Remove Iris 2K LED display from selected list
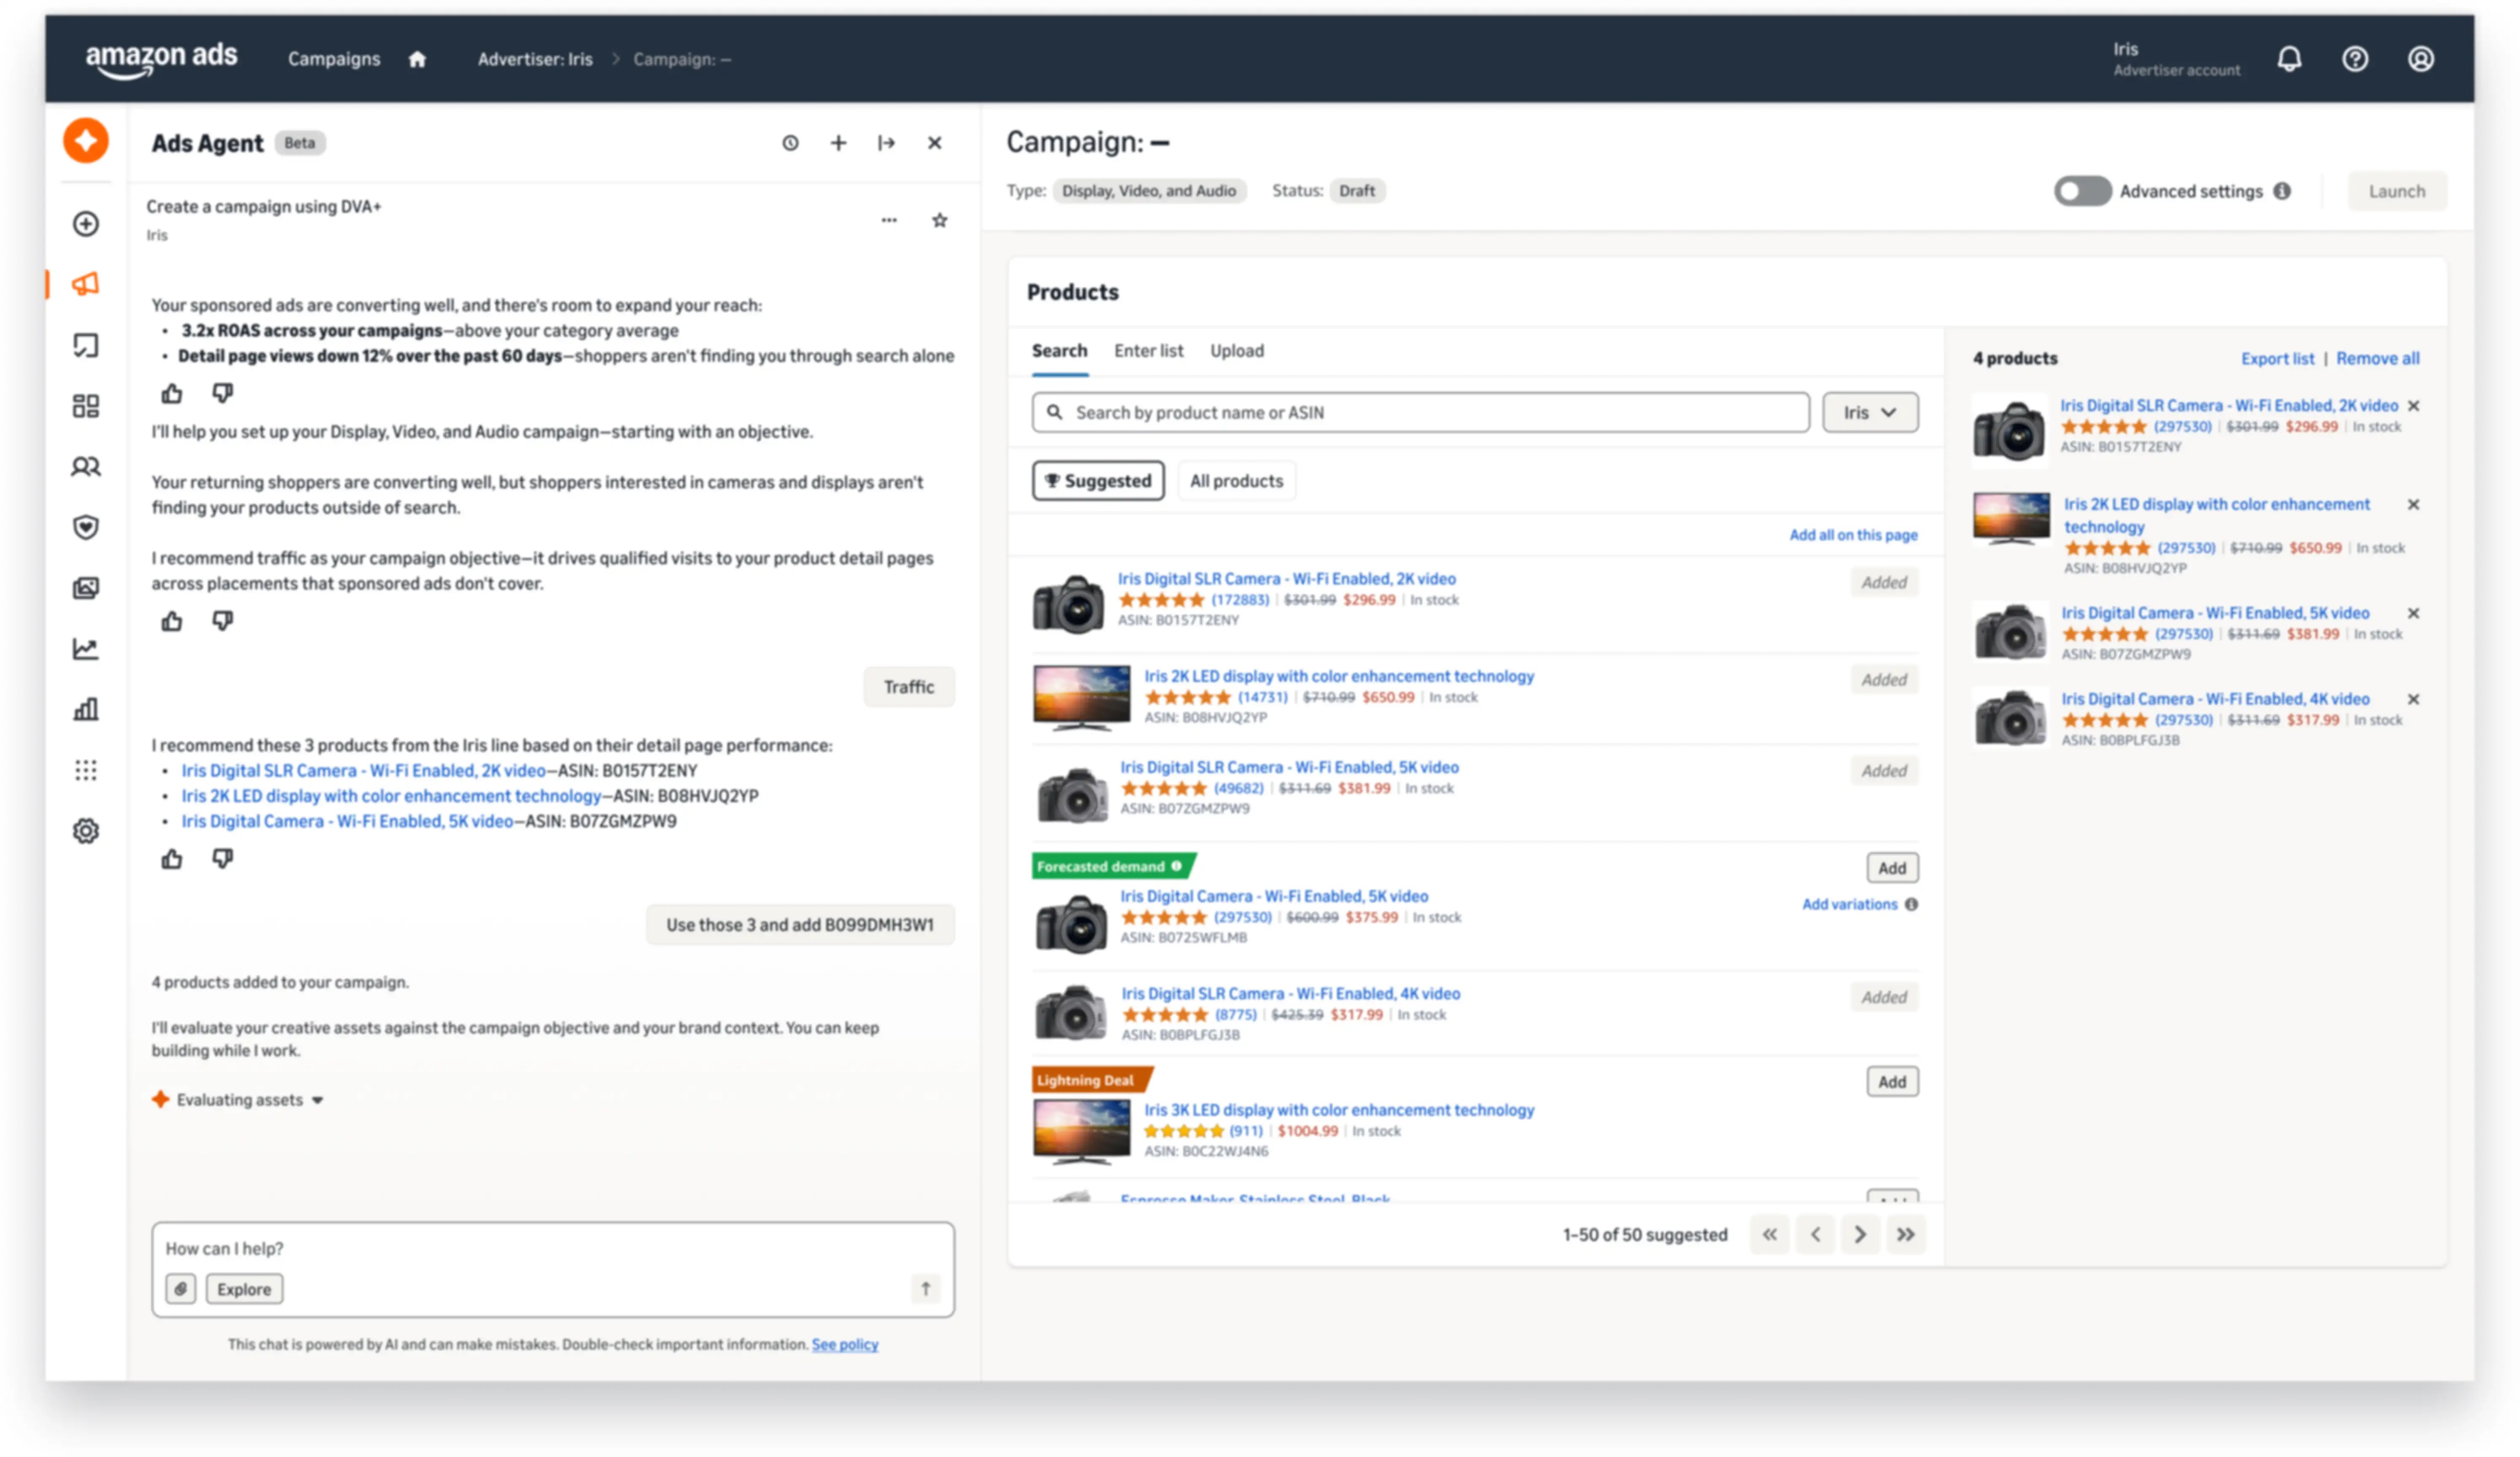 [2413, 505]
